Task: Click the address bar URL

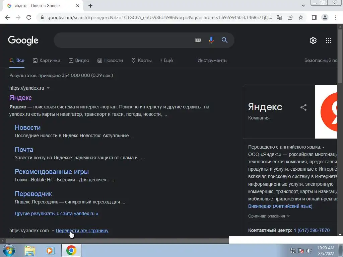Action: click(x=160, y=17)
